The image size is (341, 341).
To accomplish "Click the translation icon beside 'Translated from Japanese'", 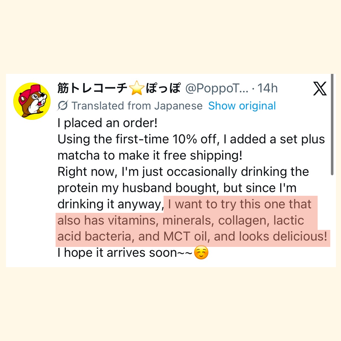I will coord(63,106).
